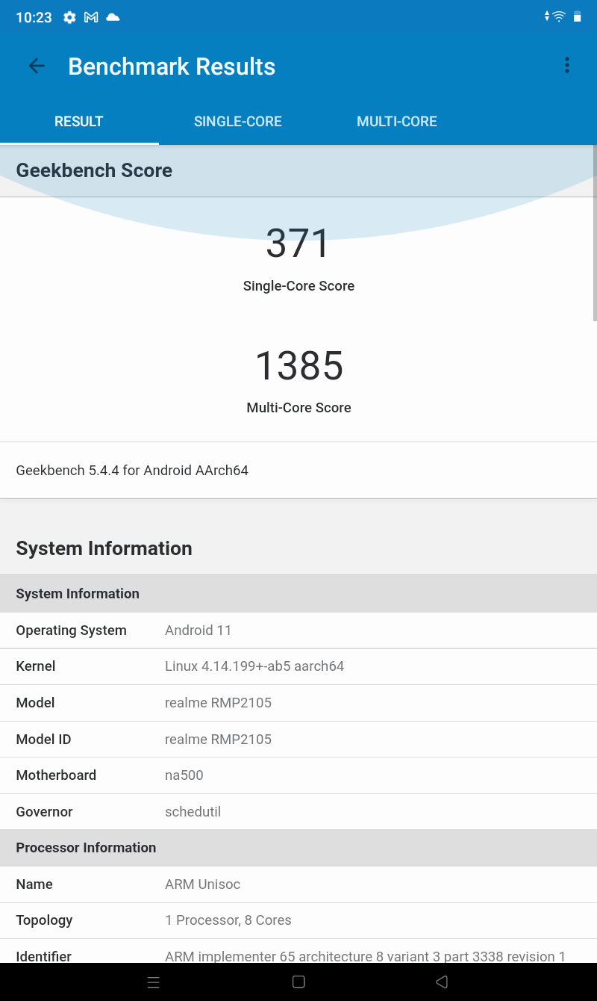Tap the System Information large heading
Viewport: 597px width, 1001px height.
[x=104, y=548]
